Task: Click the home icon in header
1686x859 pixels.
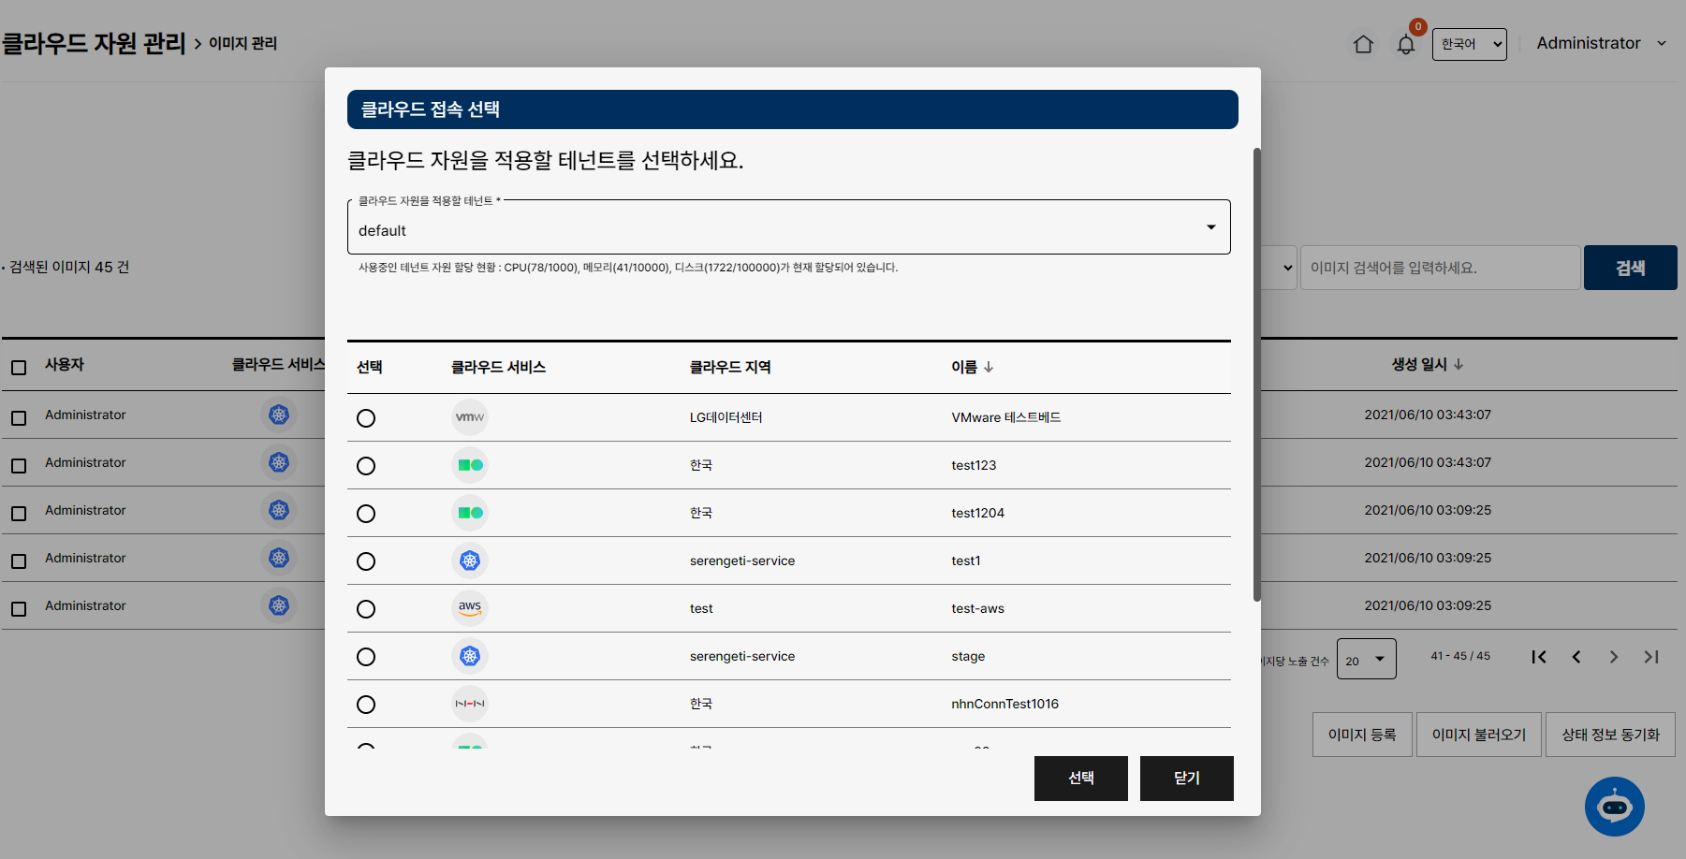Action: (x=1363, y=44)
